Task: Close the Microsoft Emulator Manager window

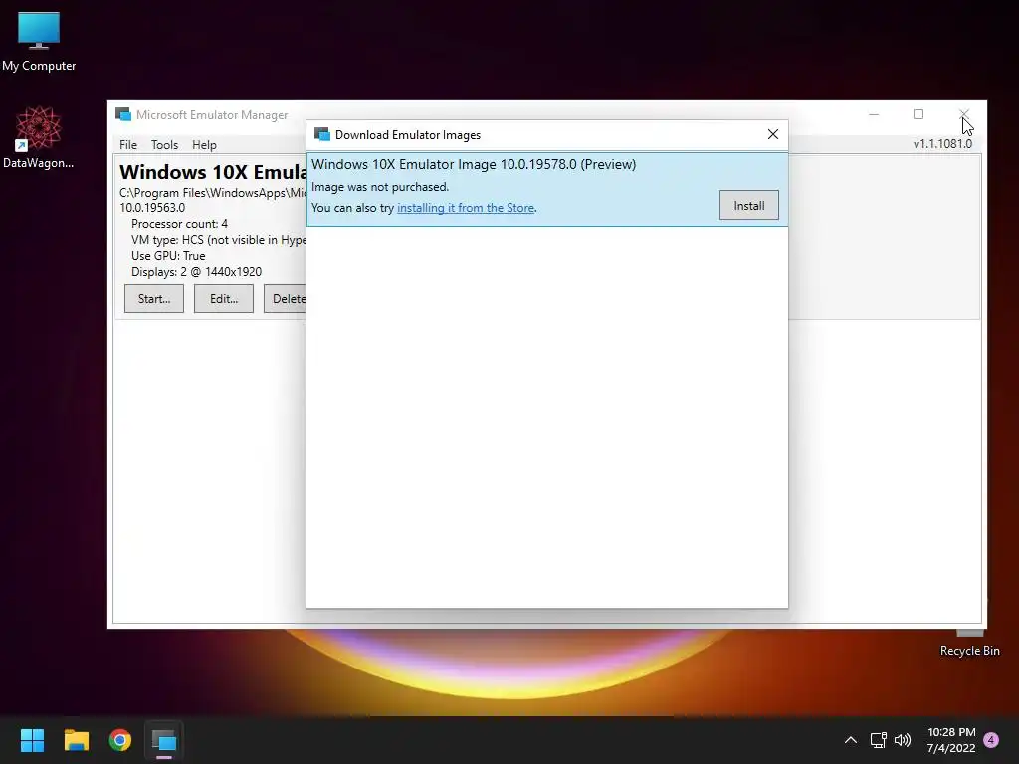Action: coord(964,115)
